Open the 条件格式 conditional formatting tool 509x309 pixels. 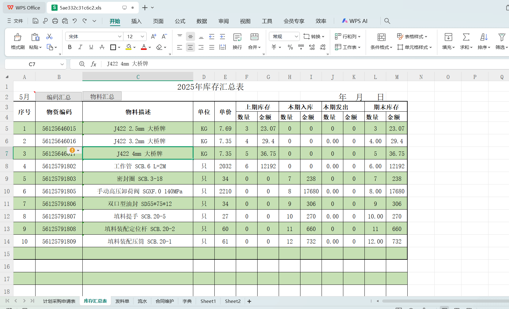click(x=380, y=47)
